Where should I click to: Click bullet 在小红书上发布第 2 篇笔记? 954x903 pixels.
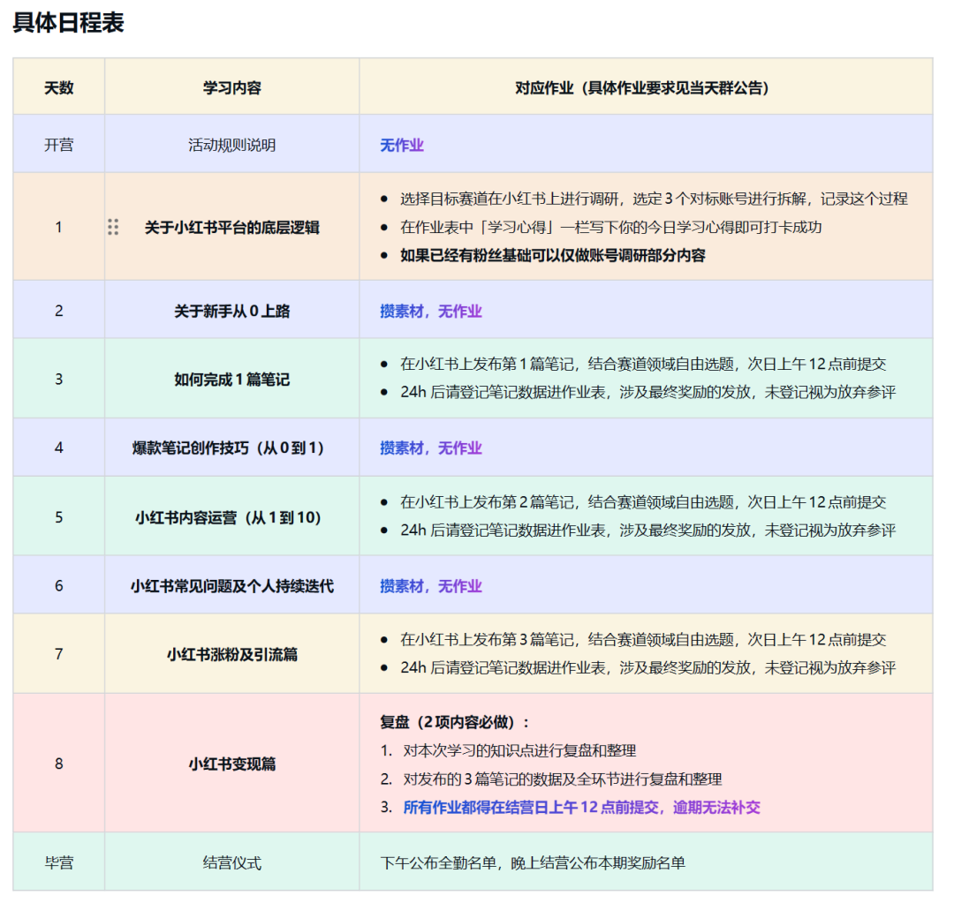(x=643, y=501)
